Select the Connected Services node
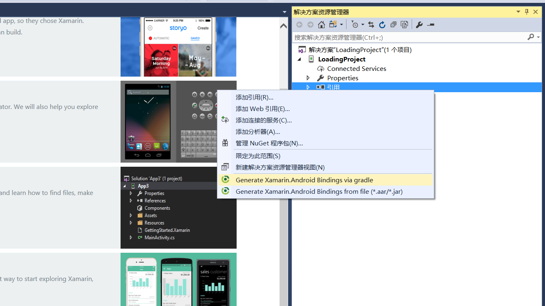Image resolution: width=545 pixels, height=306 pixels. pyautogui.click(x=356, y=68)
